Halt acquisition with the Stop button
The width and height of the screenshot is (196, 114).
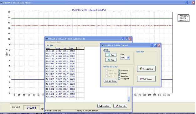pos(111,60)
